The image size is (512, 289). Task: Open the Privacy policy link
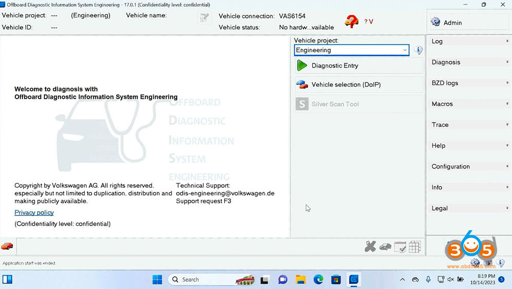34,213
